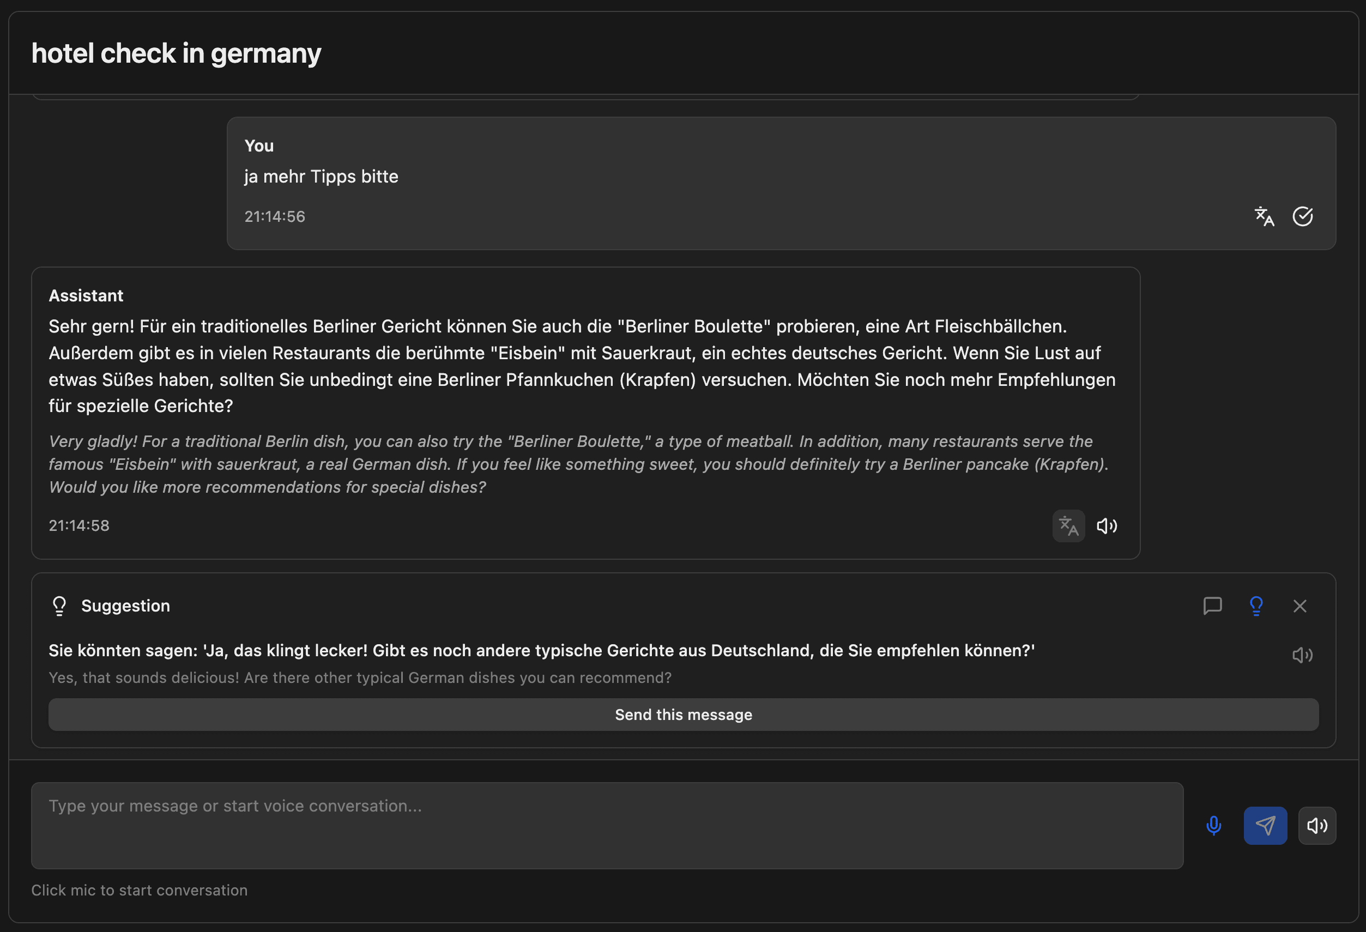Click the suggested sentence starting 'Sie könnten sagen'
Viewport: 1366px width, 932px height.
pyautogui.click(x=540, y=651)
